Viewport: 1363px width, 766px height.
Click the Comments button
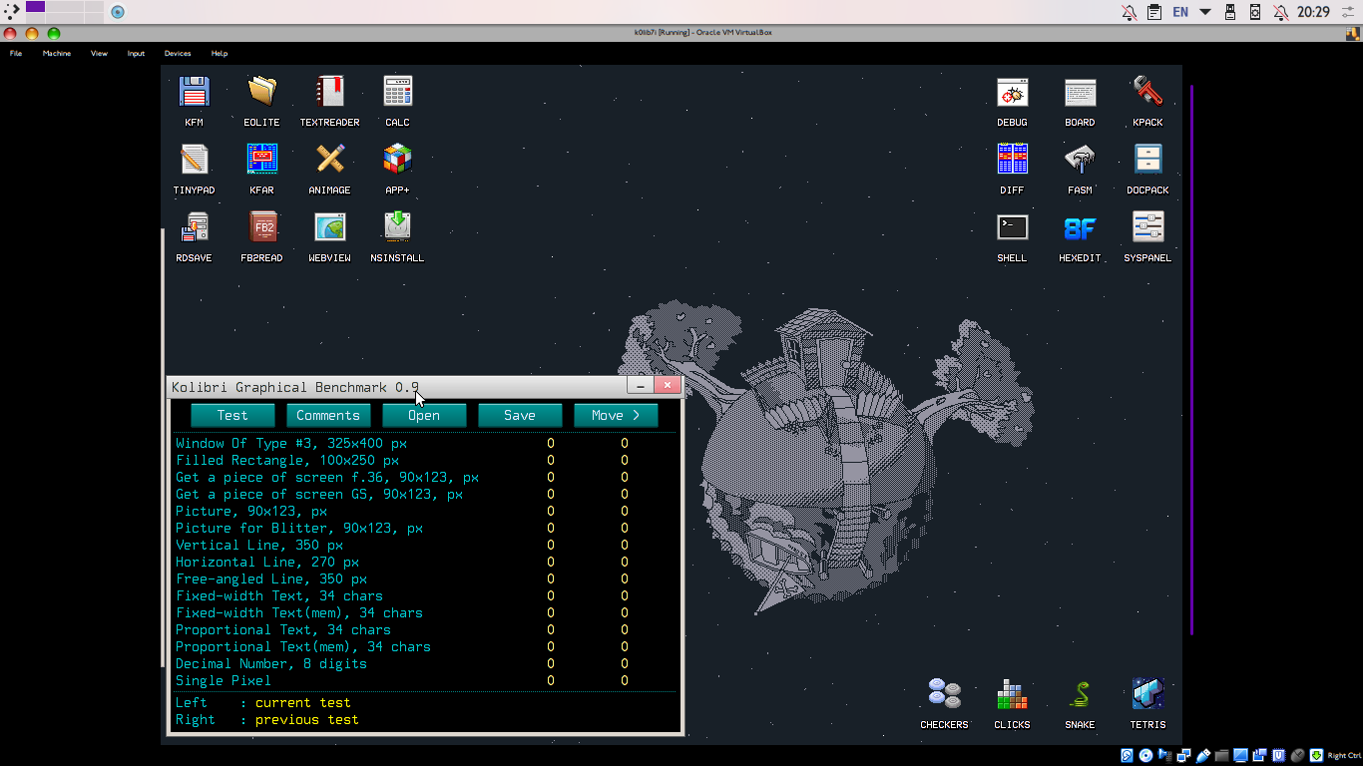point(328,415)
